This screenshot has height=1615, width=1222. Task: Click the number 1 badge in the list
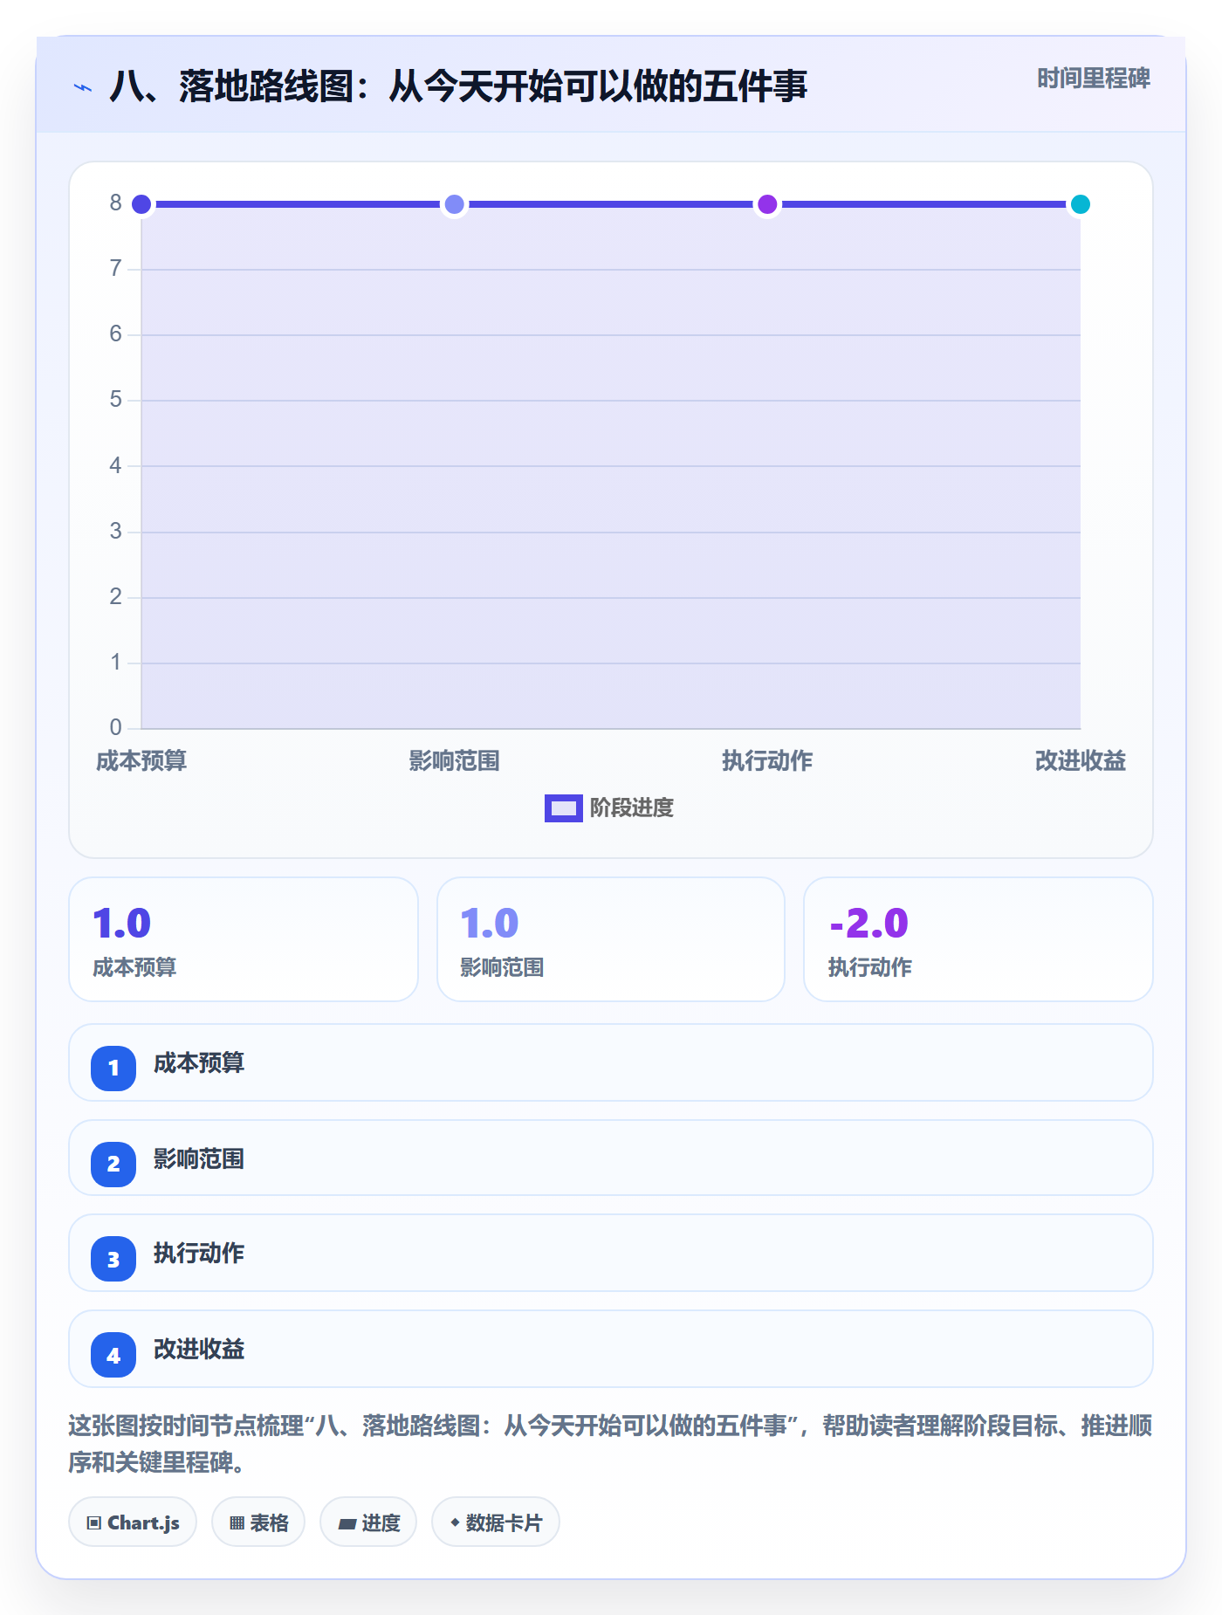113,1068
